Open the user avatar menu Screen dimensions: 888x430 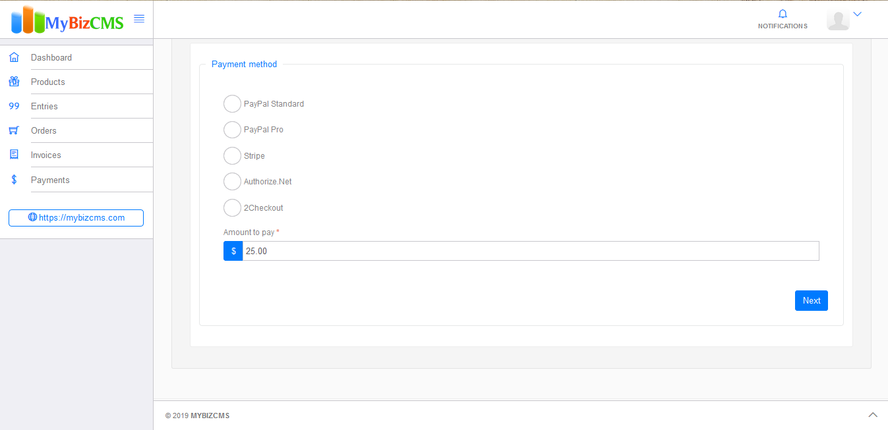[x=838, y=20]
